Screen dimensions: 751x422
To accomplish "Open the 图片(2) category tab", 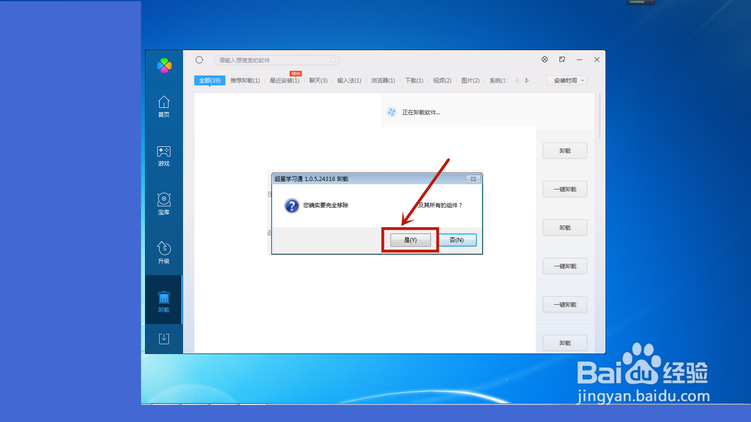I will (x=470, y=81).
